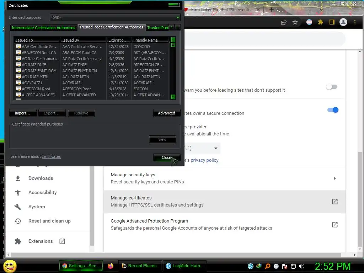This screenshot has width=364, height=273.
Task: Select Trusted Root Certification Authorities tab
Action: [111, 27]
